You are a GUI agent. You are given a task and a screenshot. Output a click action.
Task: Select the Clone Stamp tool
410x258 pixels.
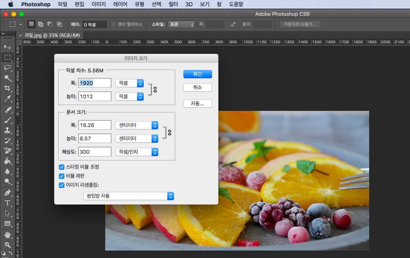coord(7,130)
